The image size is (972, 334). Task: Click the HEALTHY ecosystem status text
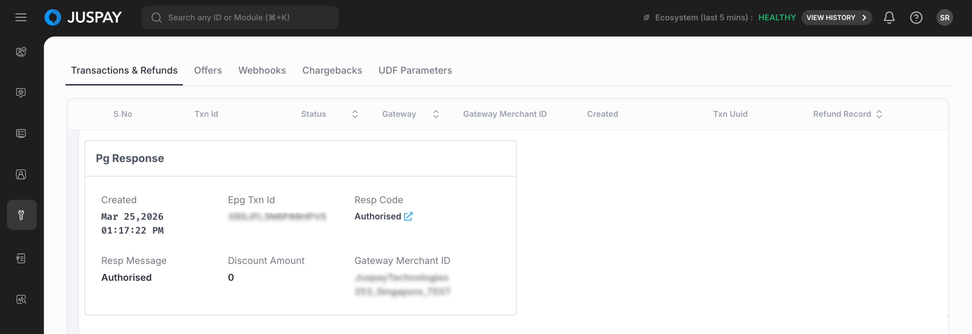pyautogui.click(x=777, y=18)
